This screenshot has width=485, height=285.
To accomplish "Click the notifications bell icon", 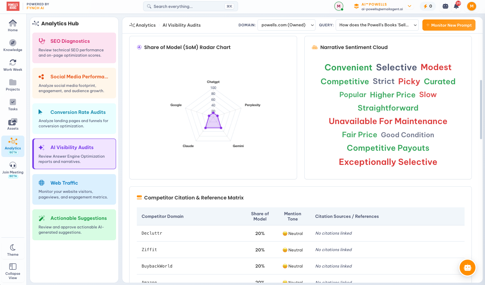I will point(456,6).
